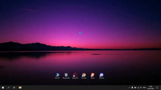Image resolution: width=161 pixels, height=90 pixels.
Task: Select the This PC desktop icon
Action: (x=57, y=76)
